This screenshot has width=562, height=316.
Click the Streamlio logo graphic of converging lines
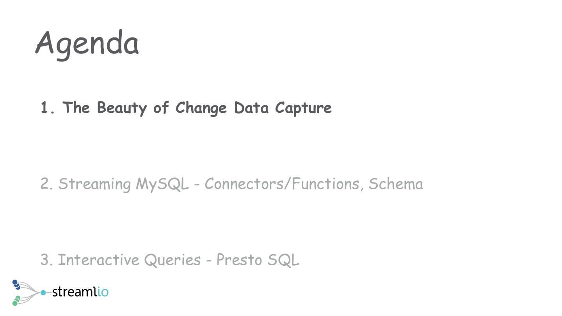pos(28,292)
